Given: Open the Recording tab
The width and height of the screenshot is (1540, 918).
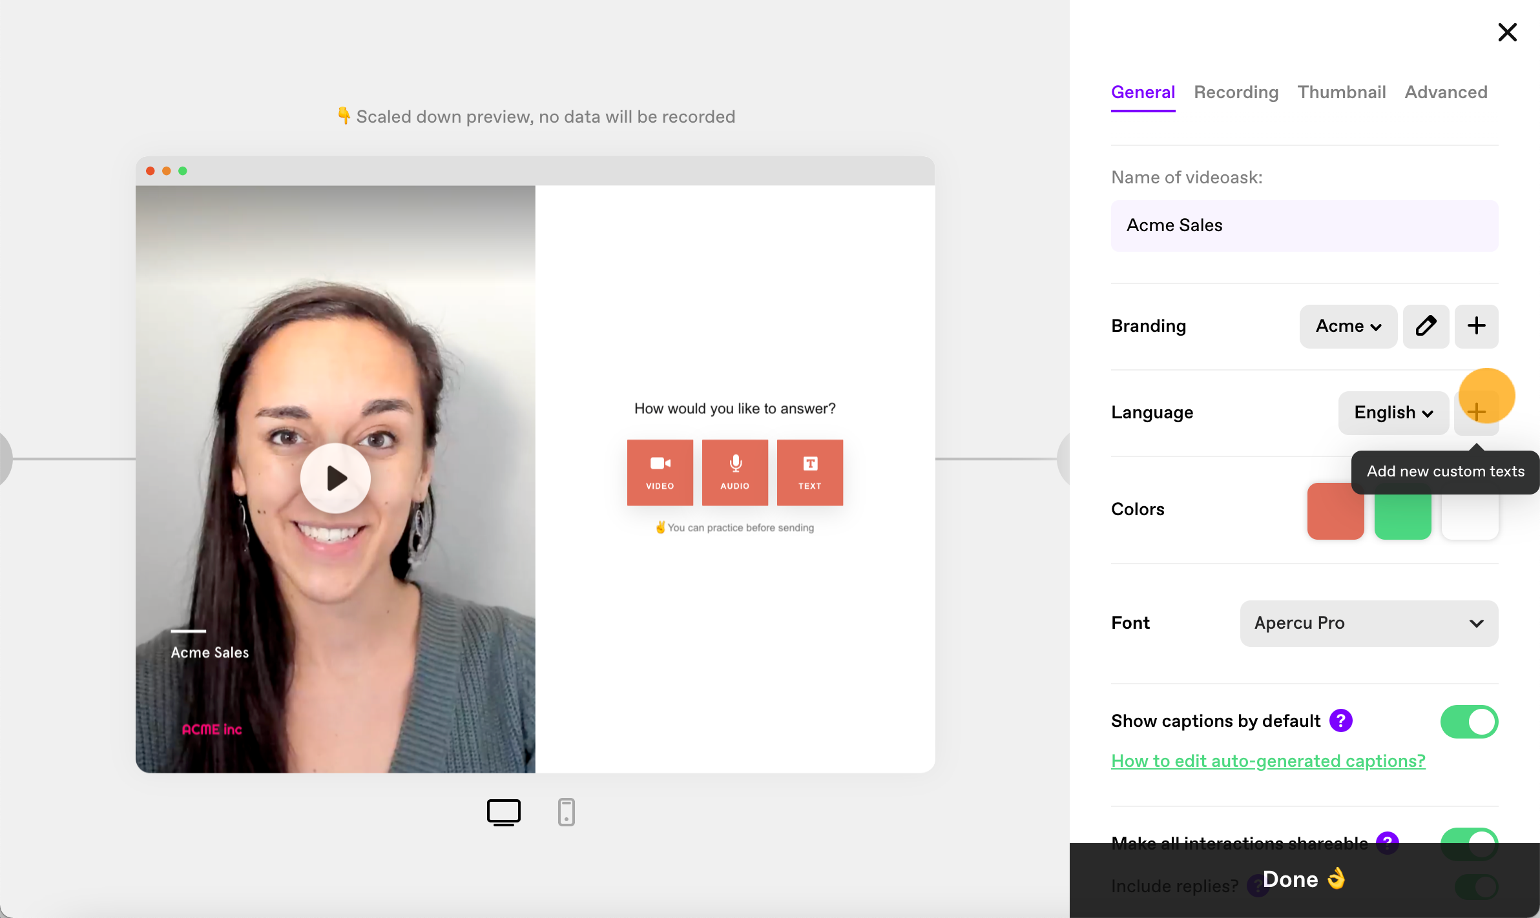Looking at the screenshot, I should (x=1236, y=92).
